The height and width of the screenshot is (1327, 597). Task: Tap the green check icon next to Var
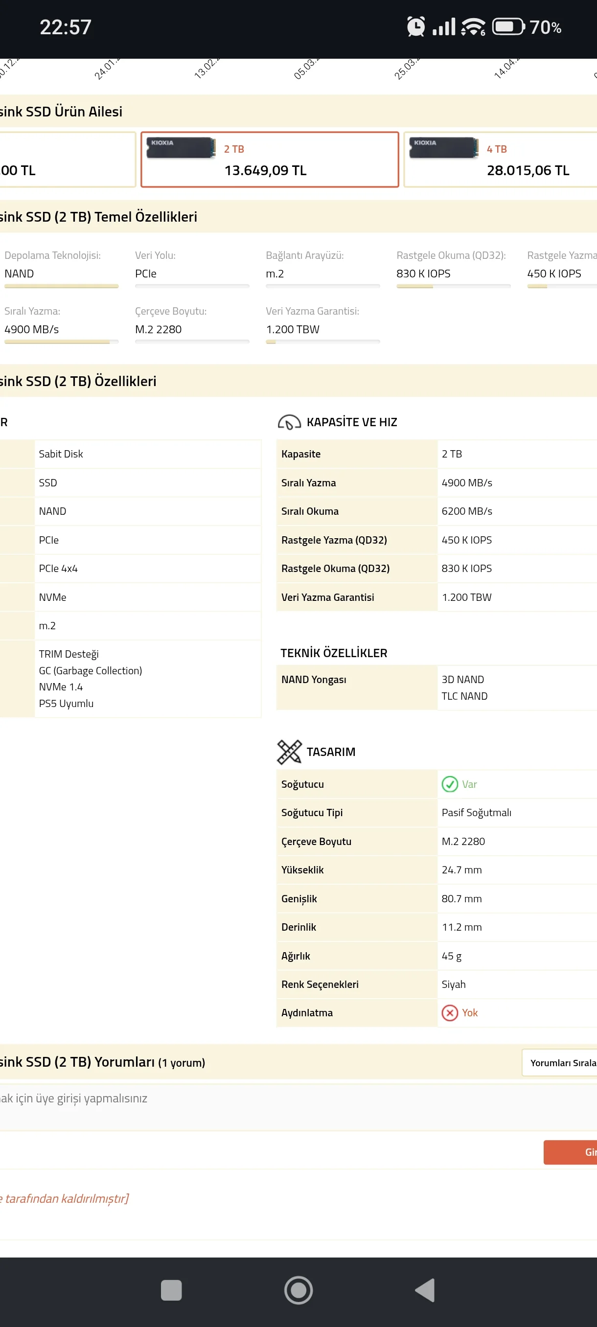[450, 784]
